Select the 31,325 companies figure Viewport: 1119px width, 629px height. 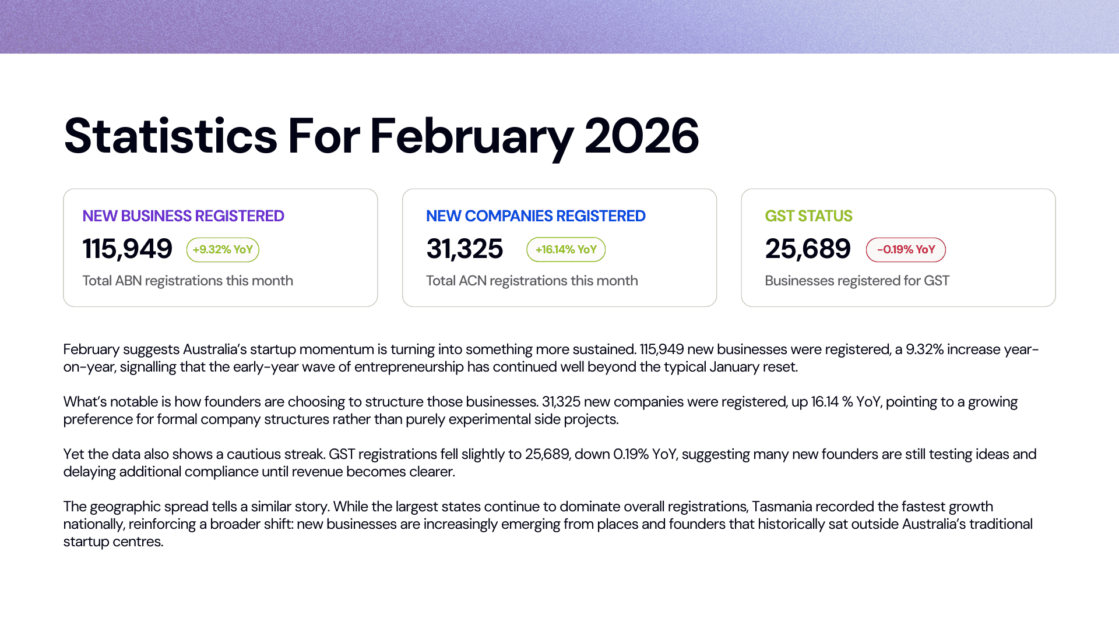point(464,249)
